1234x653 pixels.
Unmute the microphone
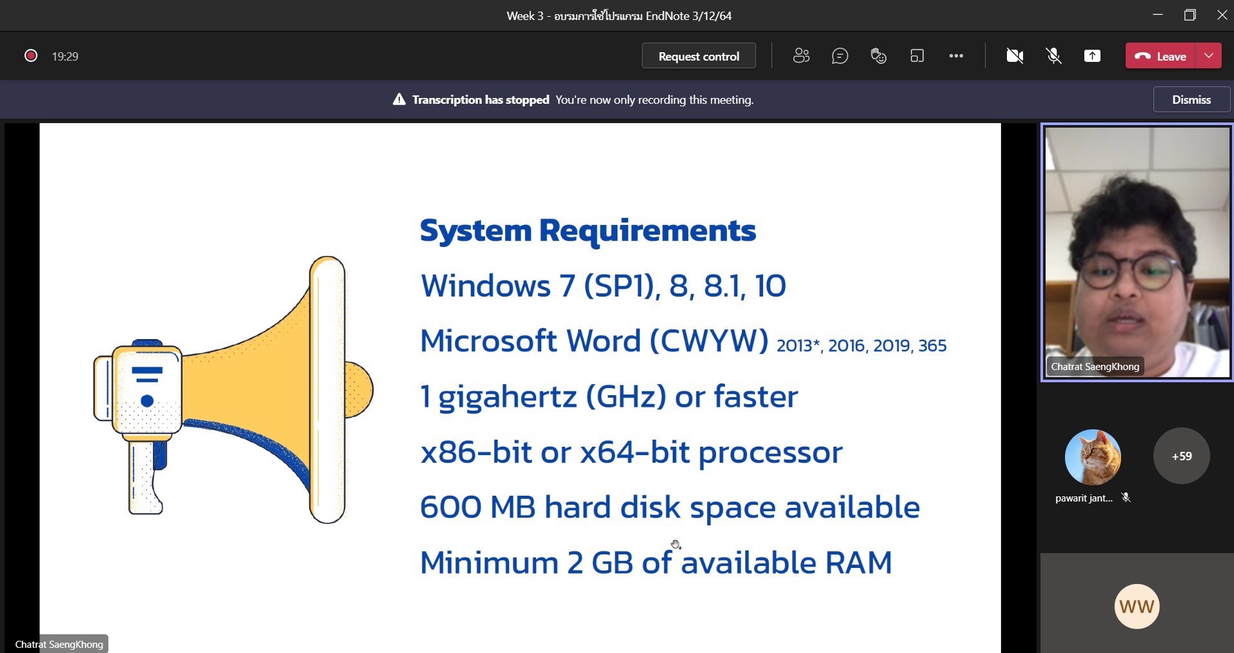(x=1053, y=56)
